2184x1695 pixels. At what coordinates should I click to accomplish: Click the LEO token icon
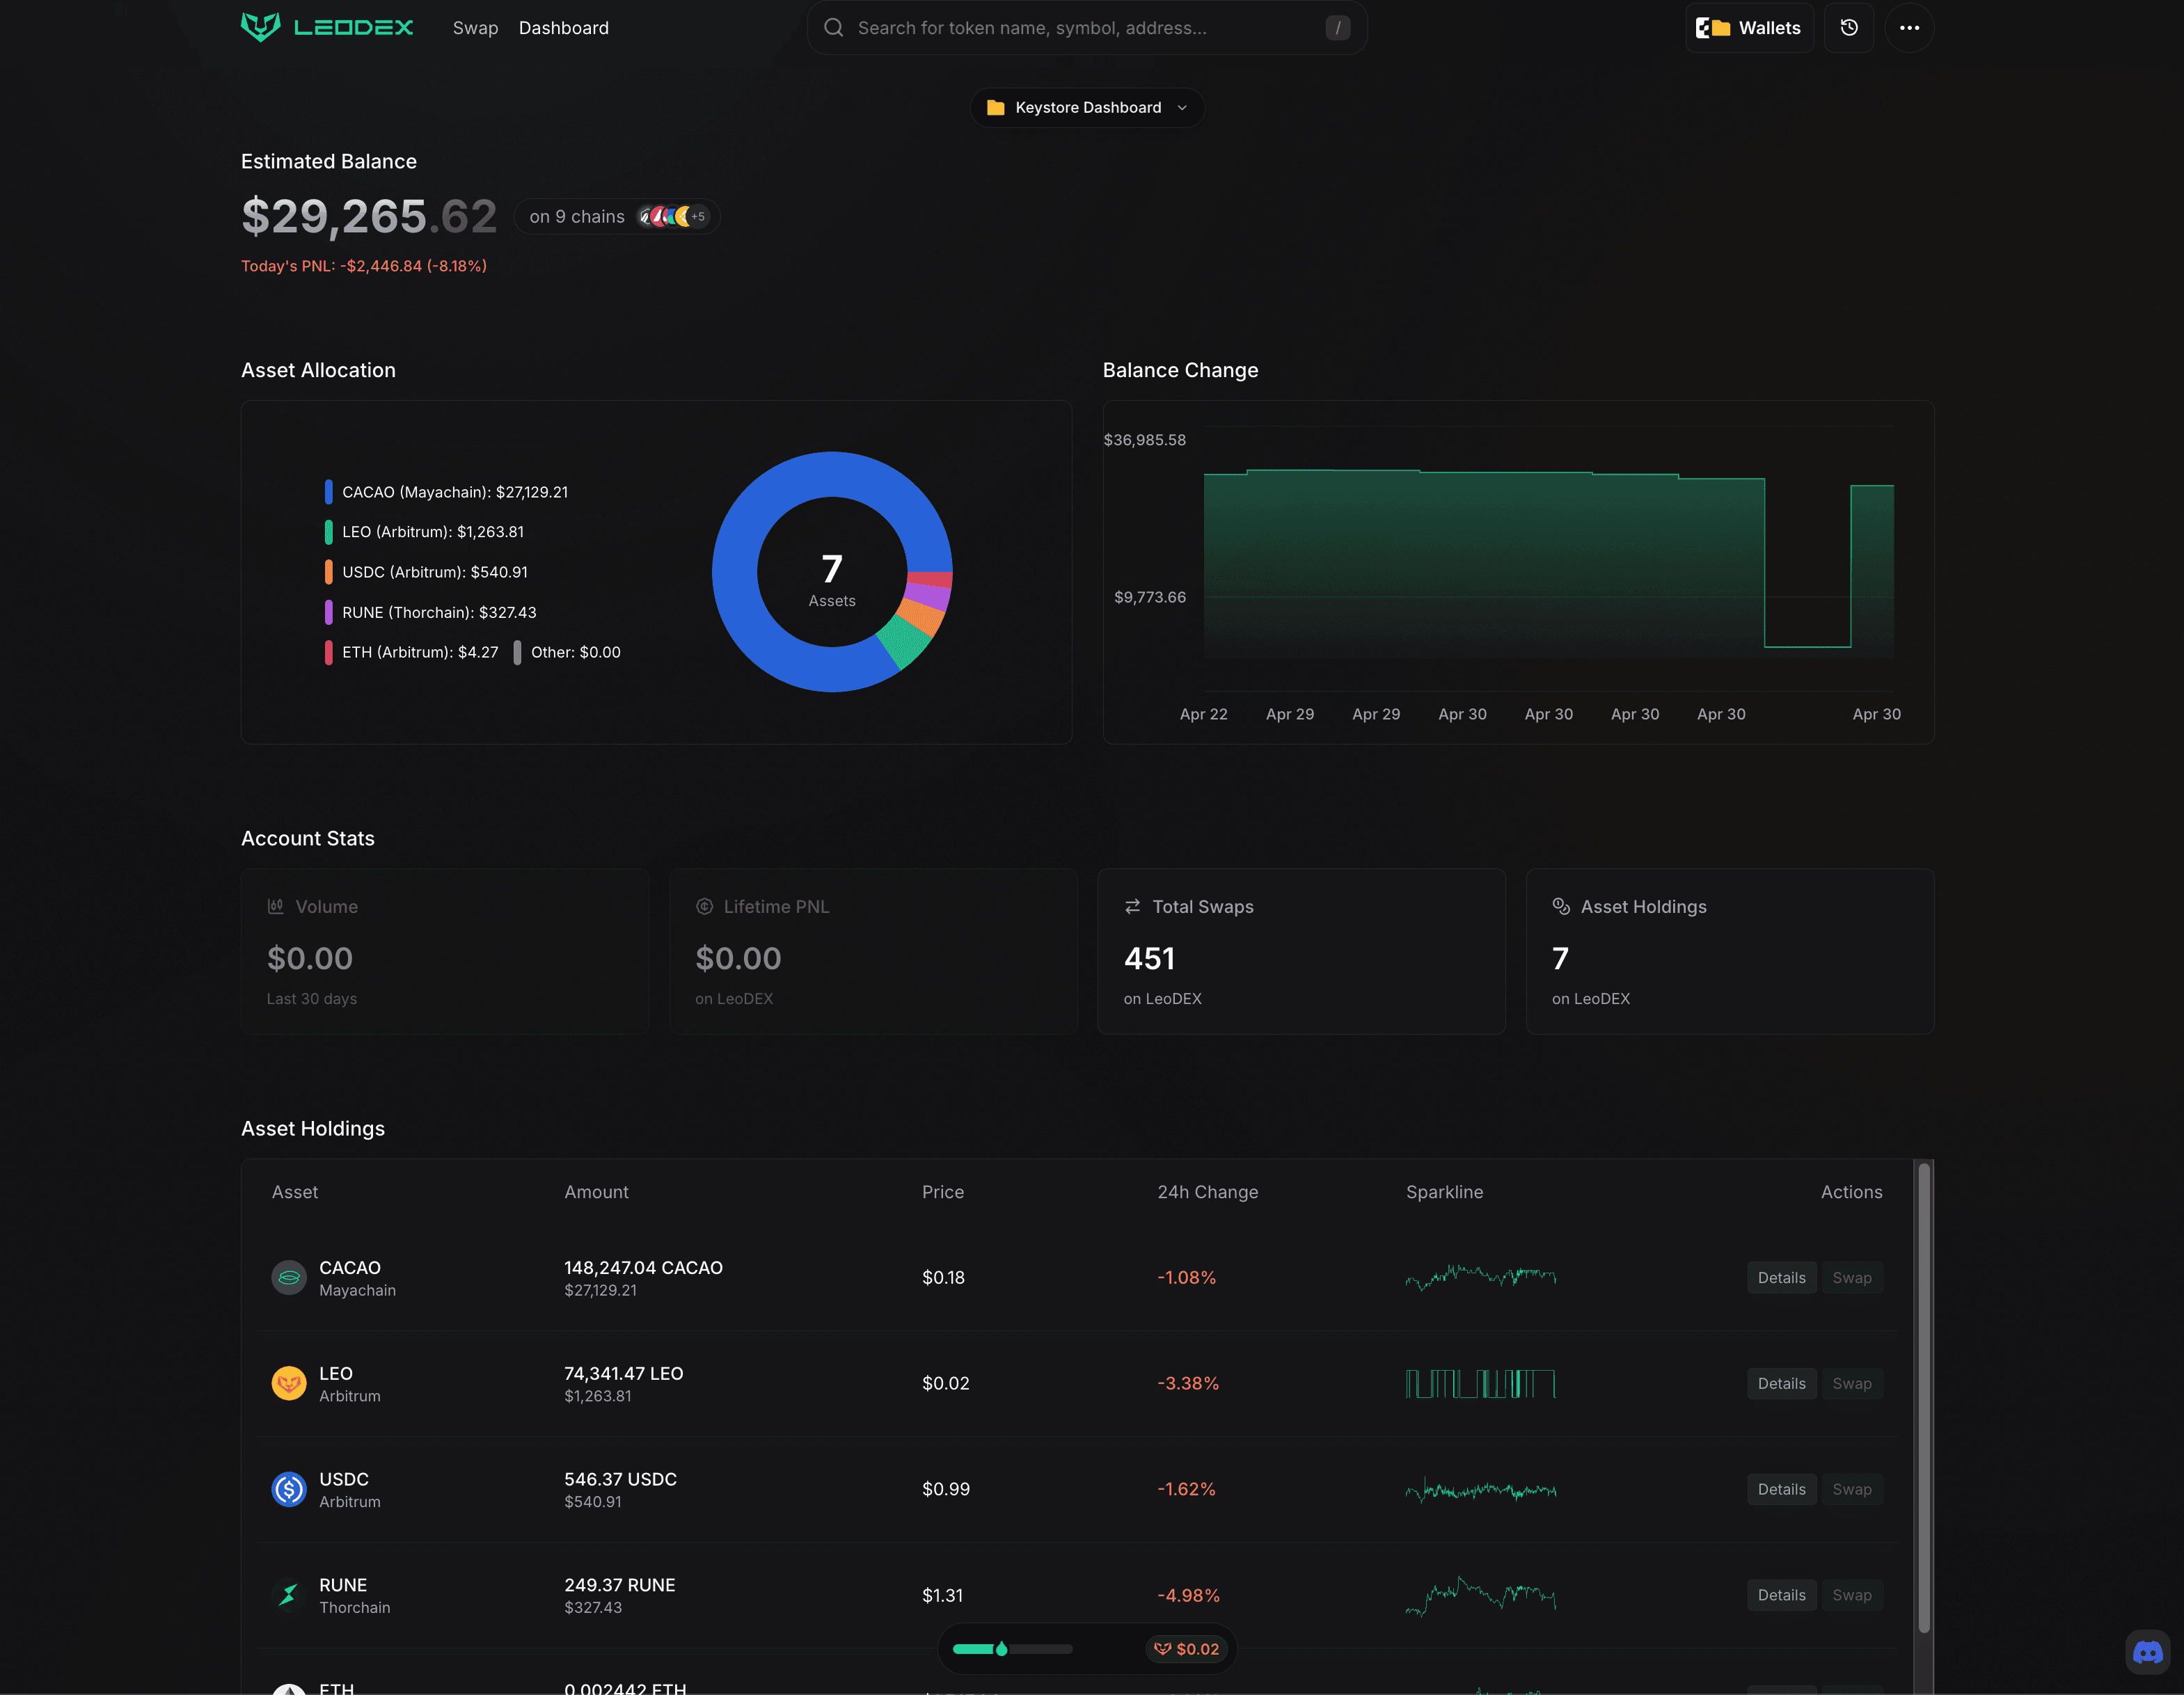coord(289,1383)
